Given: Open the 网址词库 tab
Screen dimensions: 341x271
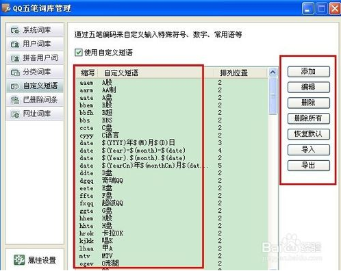Looking at the screenshot, I should (x=35, y=114).
